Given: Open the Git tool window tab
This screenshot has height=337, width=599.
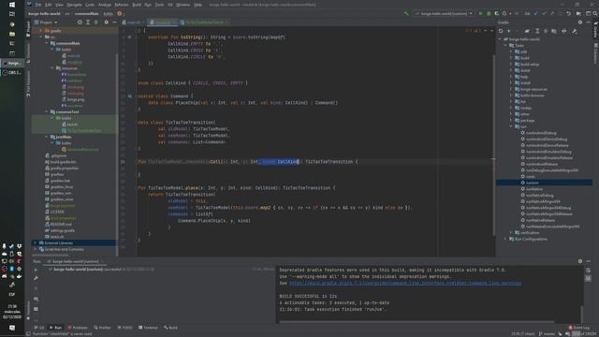Looking at the screenshot, I should [39, 328].
